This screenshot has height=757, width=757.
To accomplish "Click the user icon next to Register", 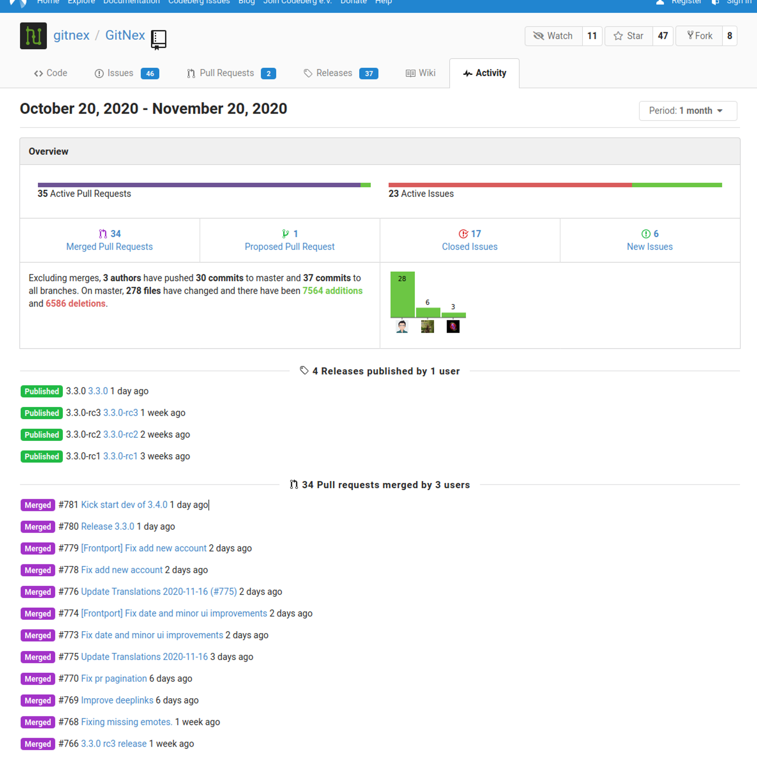I will [660, 2].
